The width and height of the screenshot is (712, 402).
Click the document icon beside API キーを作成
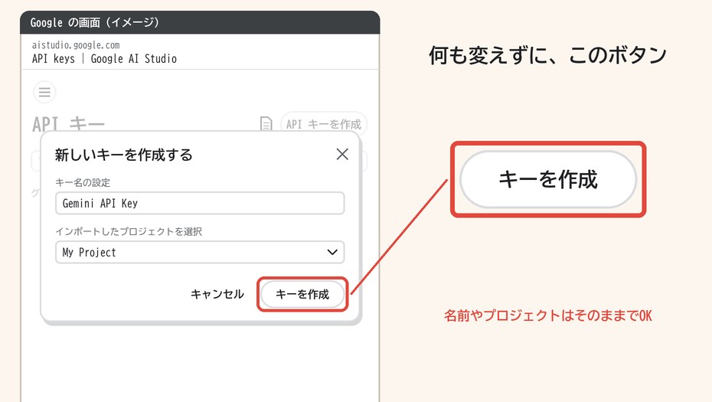[x=266, y=124]
